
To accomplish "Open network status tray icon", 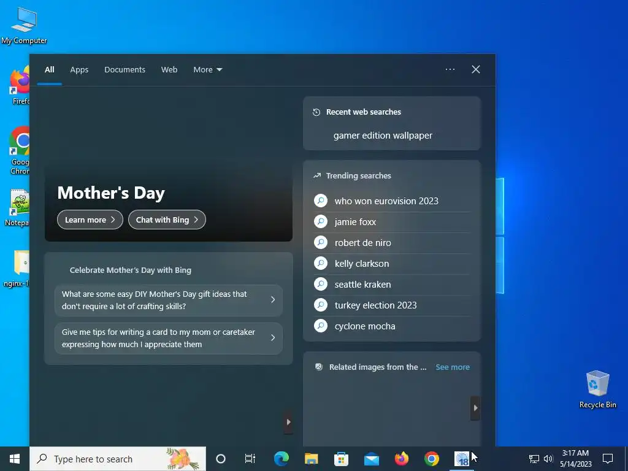I will (x=534, y=459).
